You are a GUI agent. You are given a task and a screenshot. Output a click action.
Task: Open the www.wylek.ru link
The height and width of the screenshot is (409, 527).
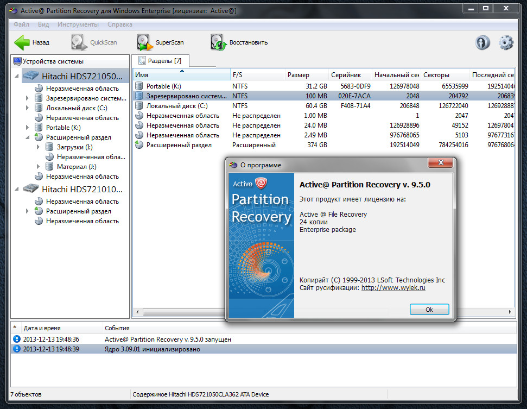[393, 288]
